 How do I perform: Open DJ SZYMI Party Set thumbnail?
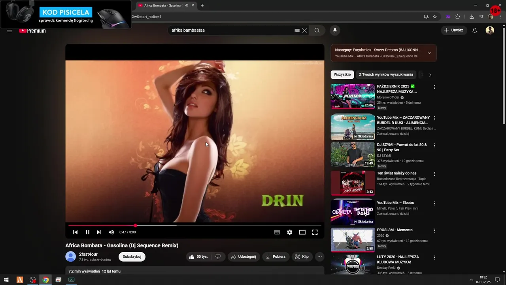click(353, 155)
